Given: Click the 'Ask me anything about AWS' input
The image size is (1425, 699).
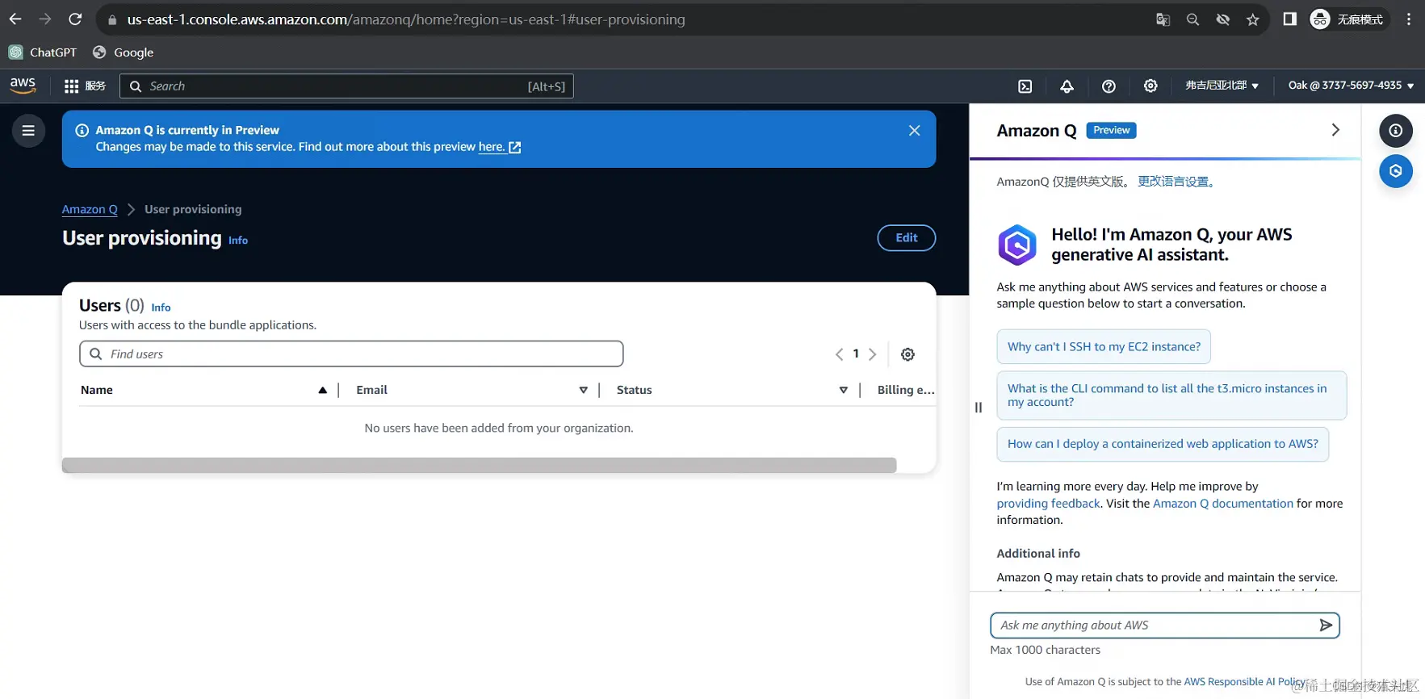Looking at the screenshot, I should tap(1155, 626).
